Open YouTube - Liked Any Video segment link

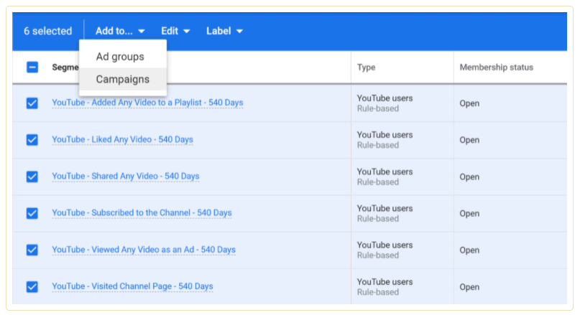point(122,139)
